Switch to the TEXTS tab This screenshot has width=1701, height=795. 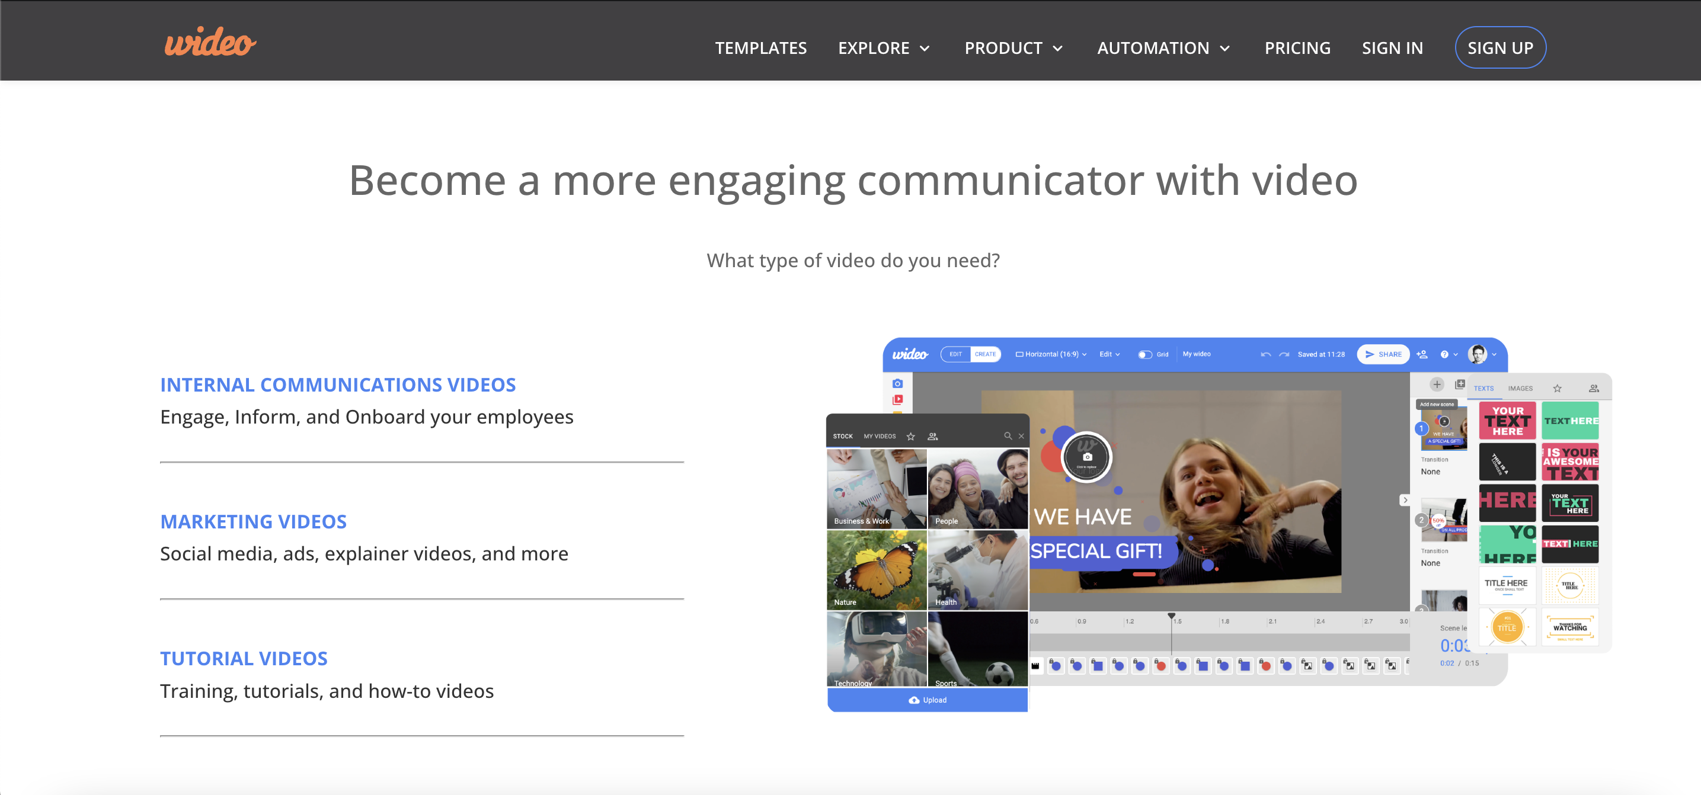(x=1483, y=389)
